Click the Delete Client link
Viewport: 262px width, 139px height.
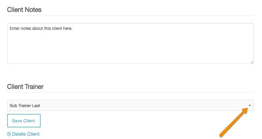pos(26,134)
